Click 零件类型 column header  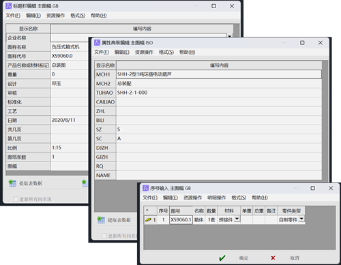(x=291, y=211)
